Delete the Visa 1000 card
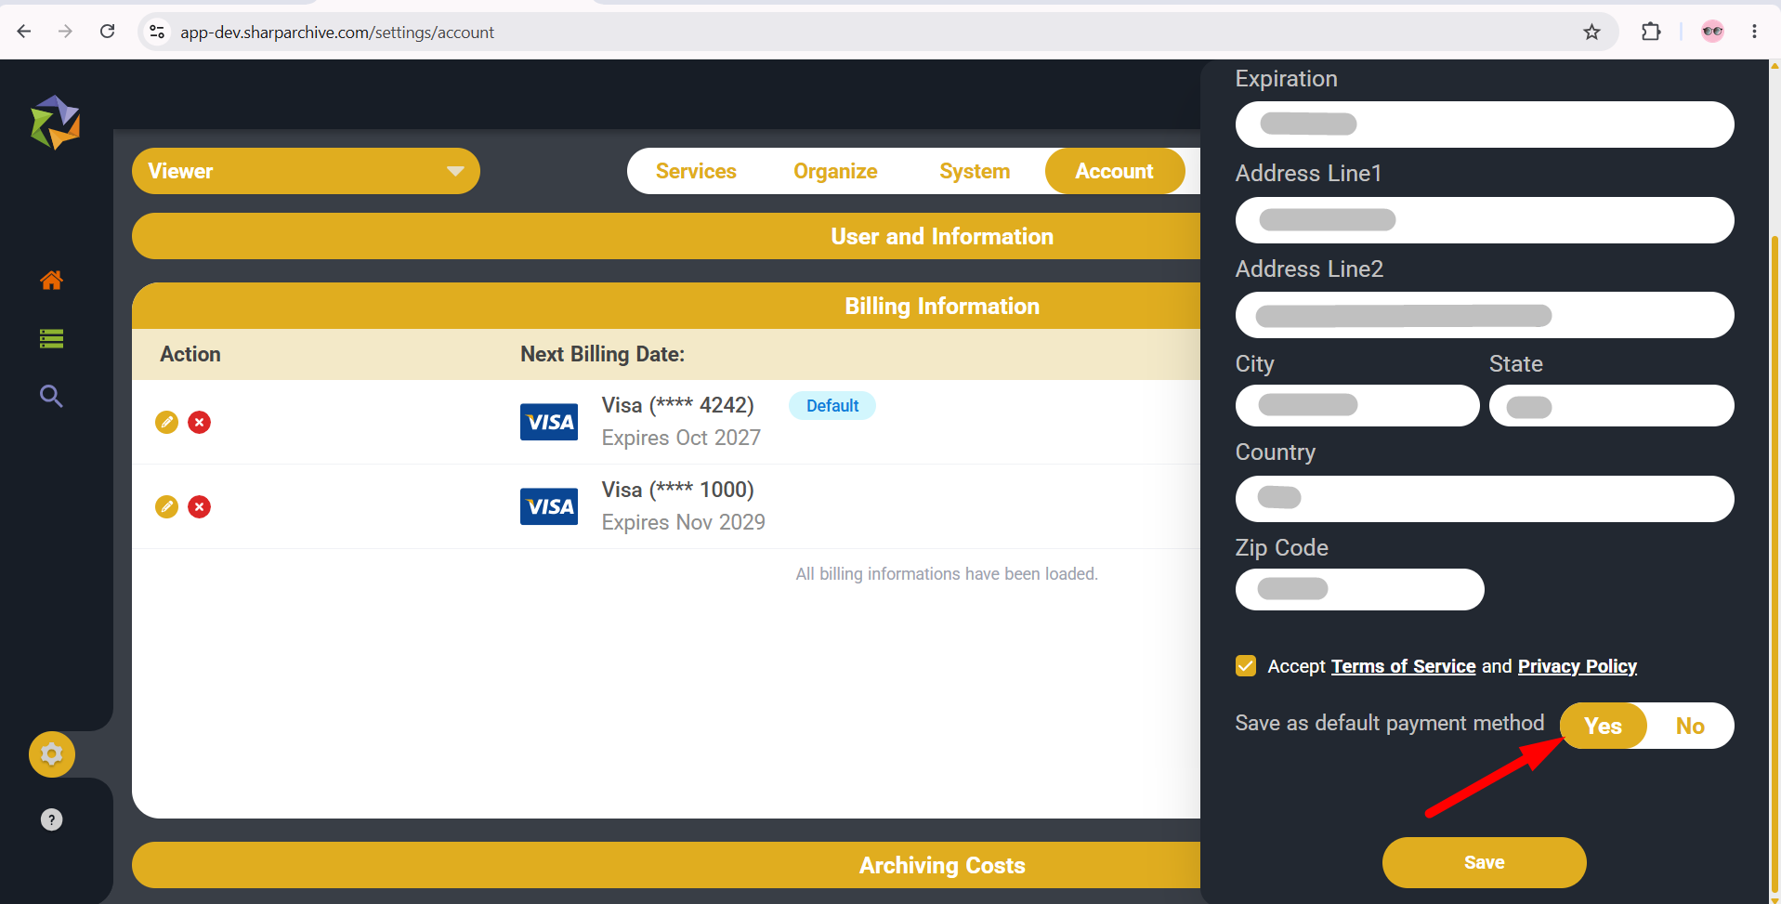Viewport: 1781px width, 904px height. tap(199, 506)
